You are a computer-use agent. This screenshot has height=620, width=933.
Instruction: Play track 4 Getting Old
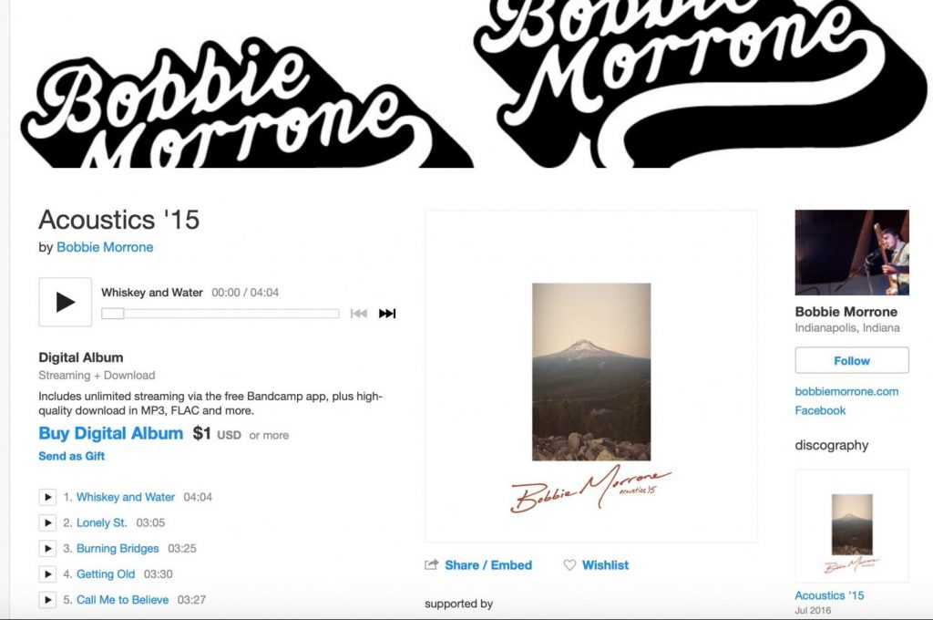47,573
